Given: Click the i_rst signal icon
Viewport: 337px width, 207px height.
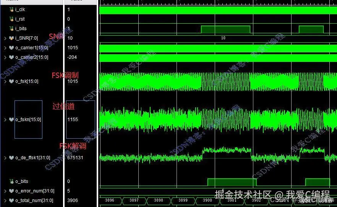Looking at the screenshot, I should (11, 19).
